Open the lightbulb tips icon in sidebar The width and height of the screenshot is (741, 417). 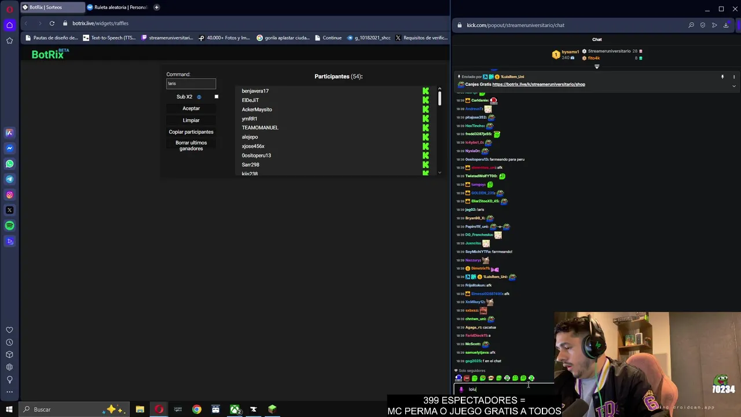coord(9,380)
